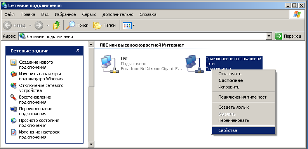Click Создание нового подключения link
The height and width of the screenshot is (149, 308).
pyautogui.click(x=36, y=64)
